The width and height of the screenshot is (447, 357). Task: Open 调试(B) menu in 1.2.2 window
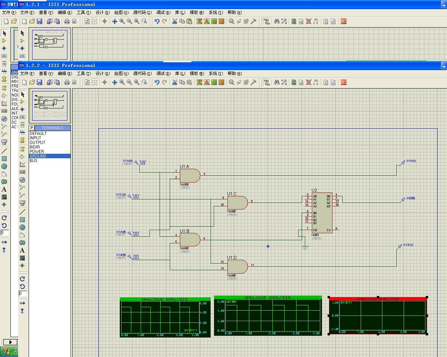pos(163,74)
